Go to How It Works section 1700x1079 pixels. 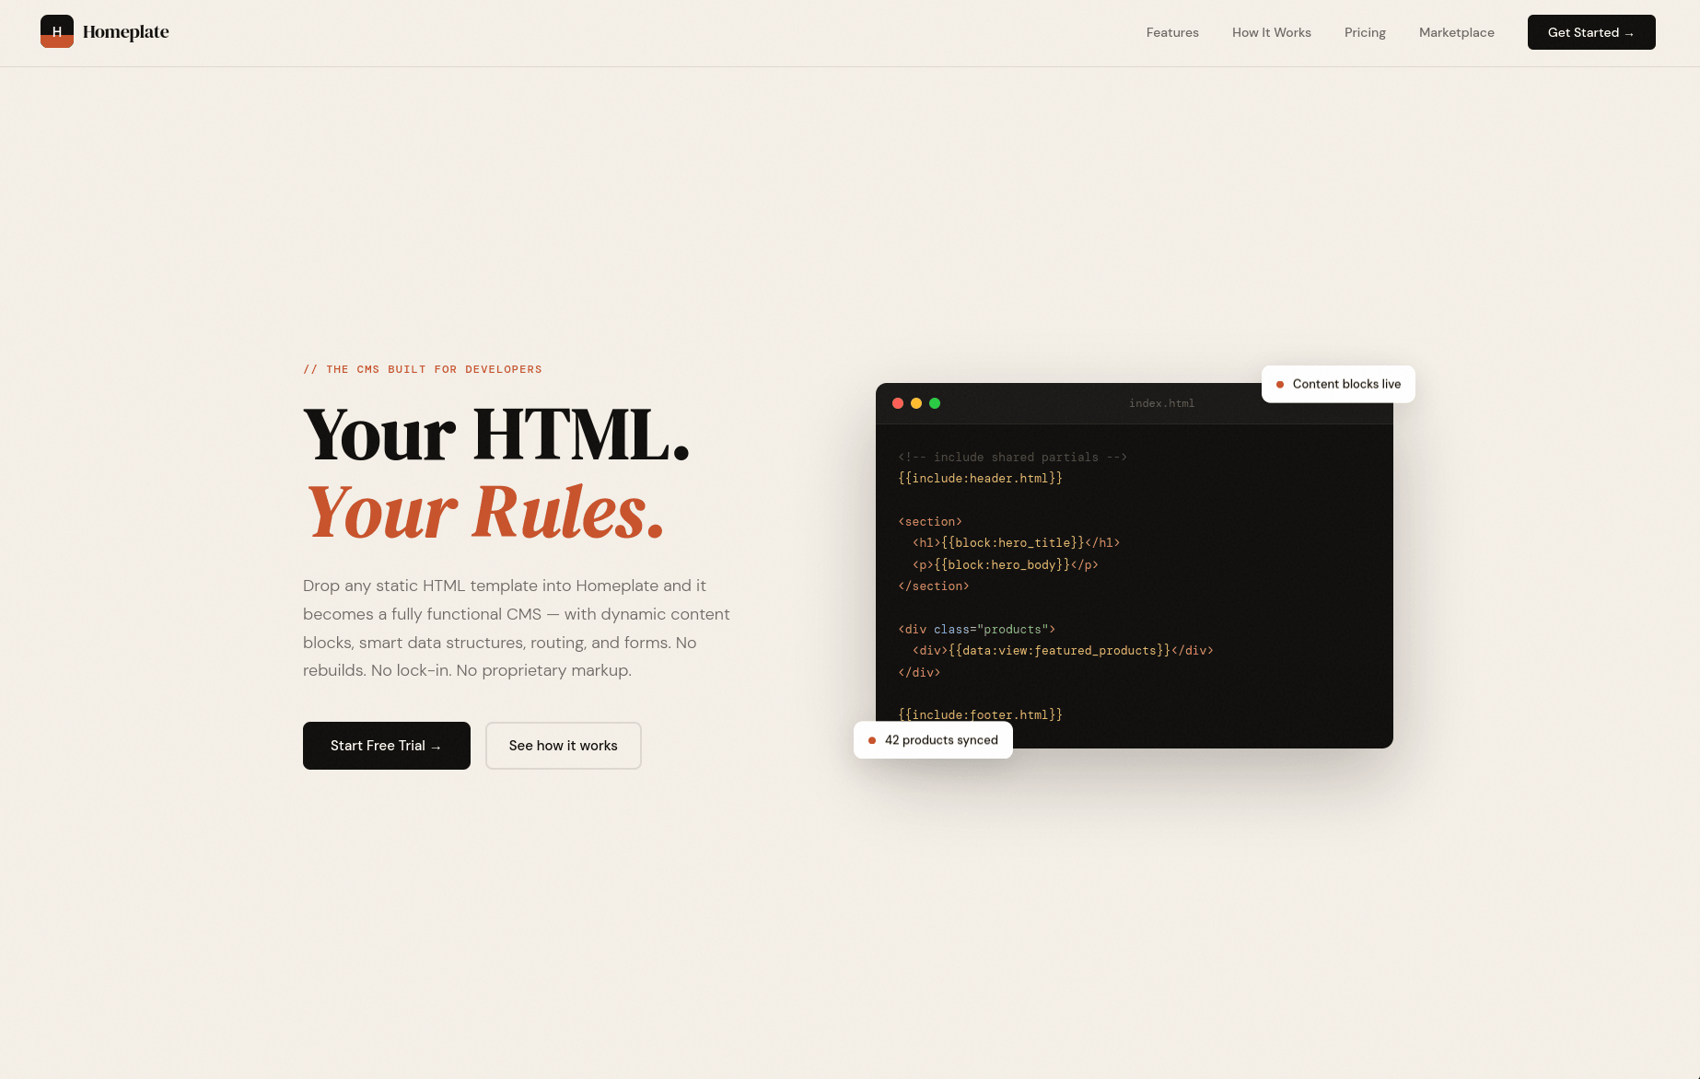click(1272, 32)
